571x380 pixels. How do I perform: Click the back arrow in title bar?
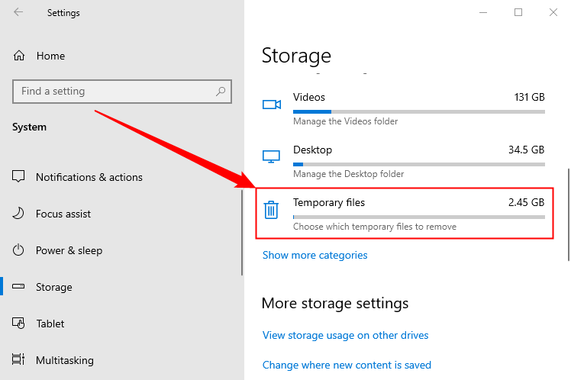(18, 12)
